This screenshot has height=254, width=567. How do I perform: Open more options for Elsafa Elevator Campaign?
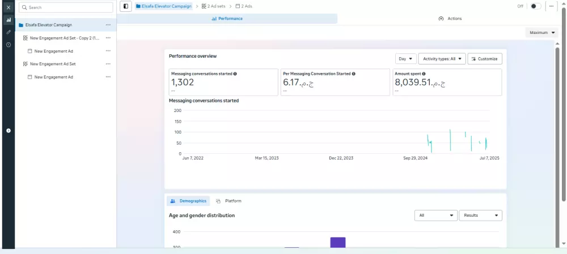coord(108,25)
